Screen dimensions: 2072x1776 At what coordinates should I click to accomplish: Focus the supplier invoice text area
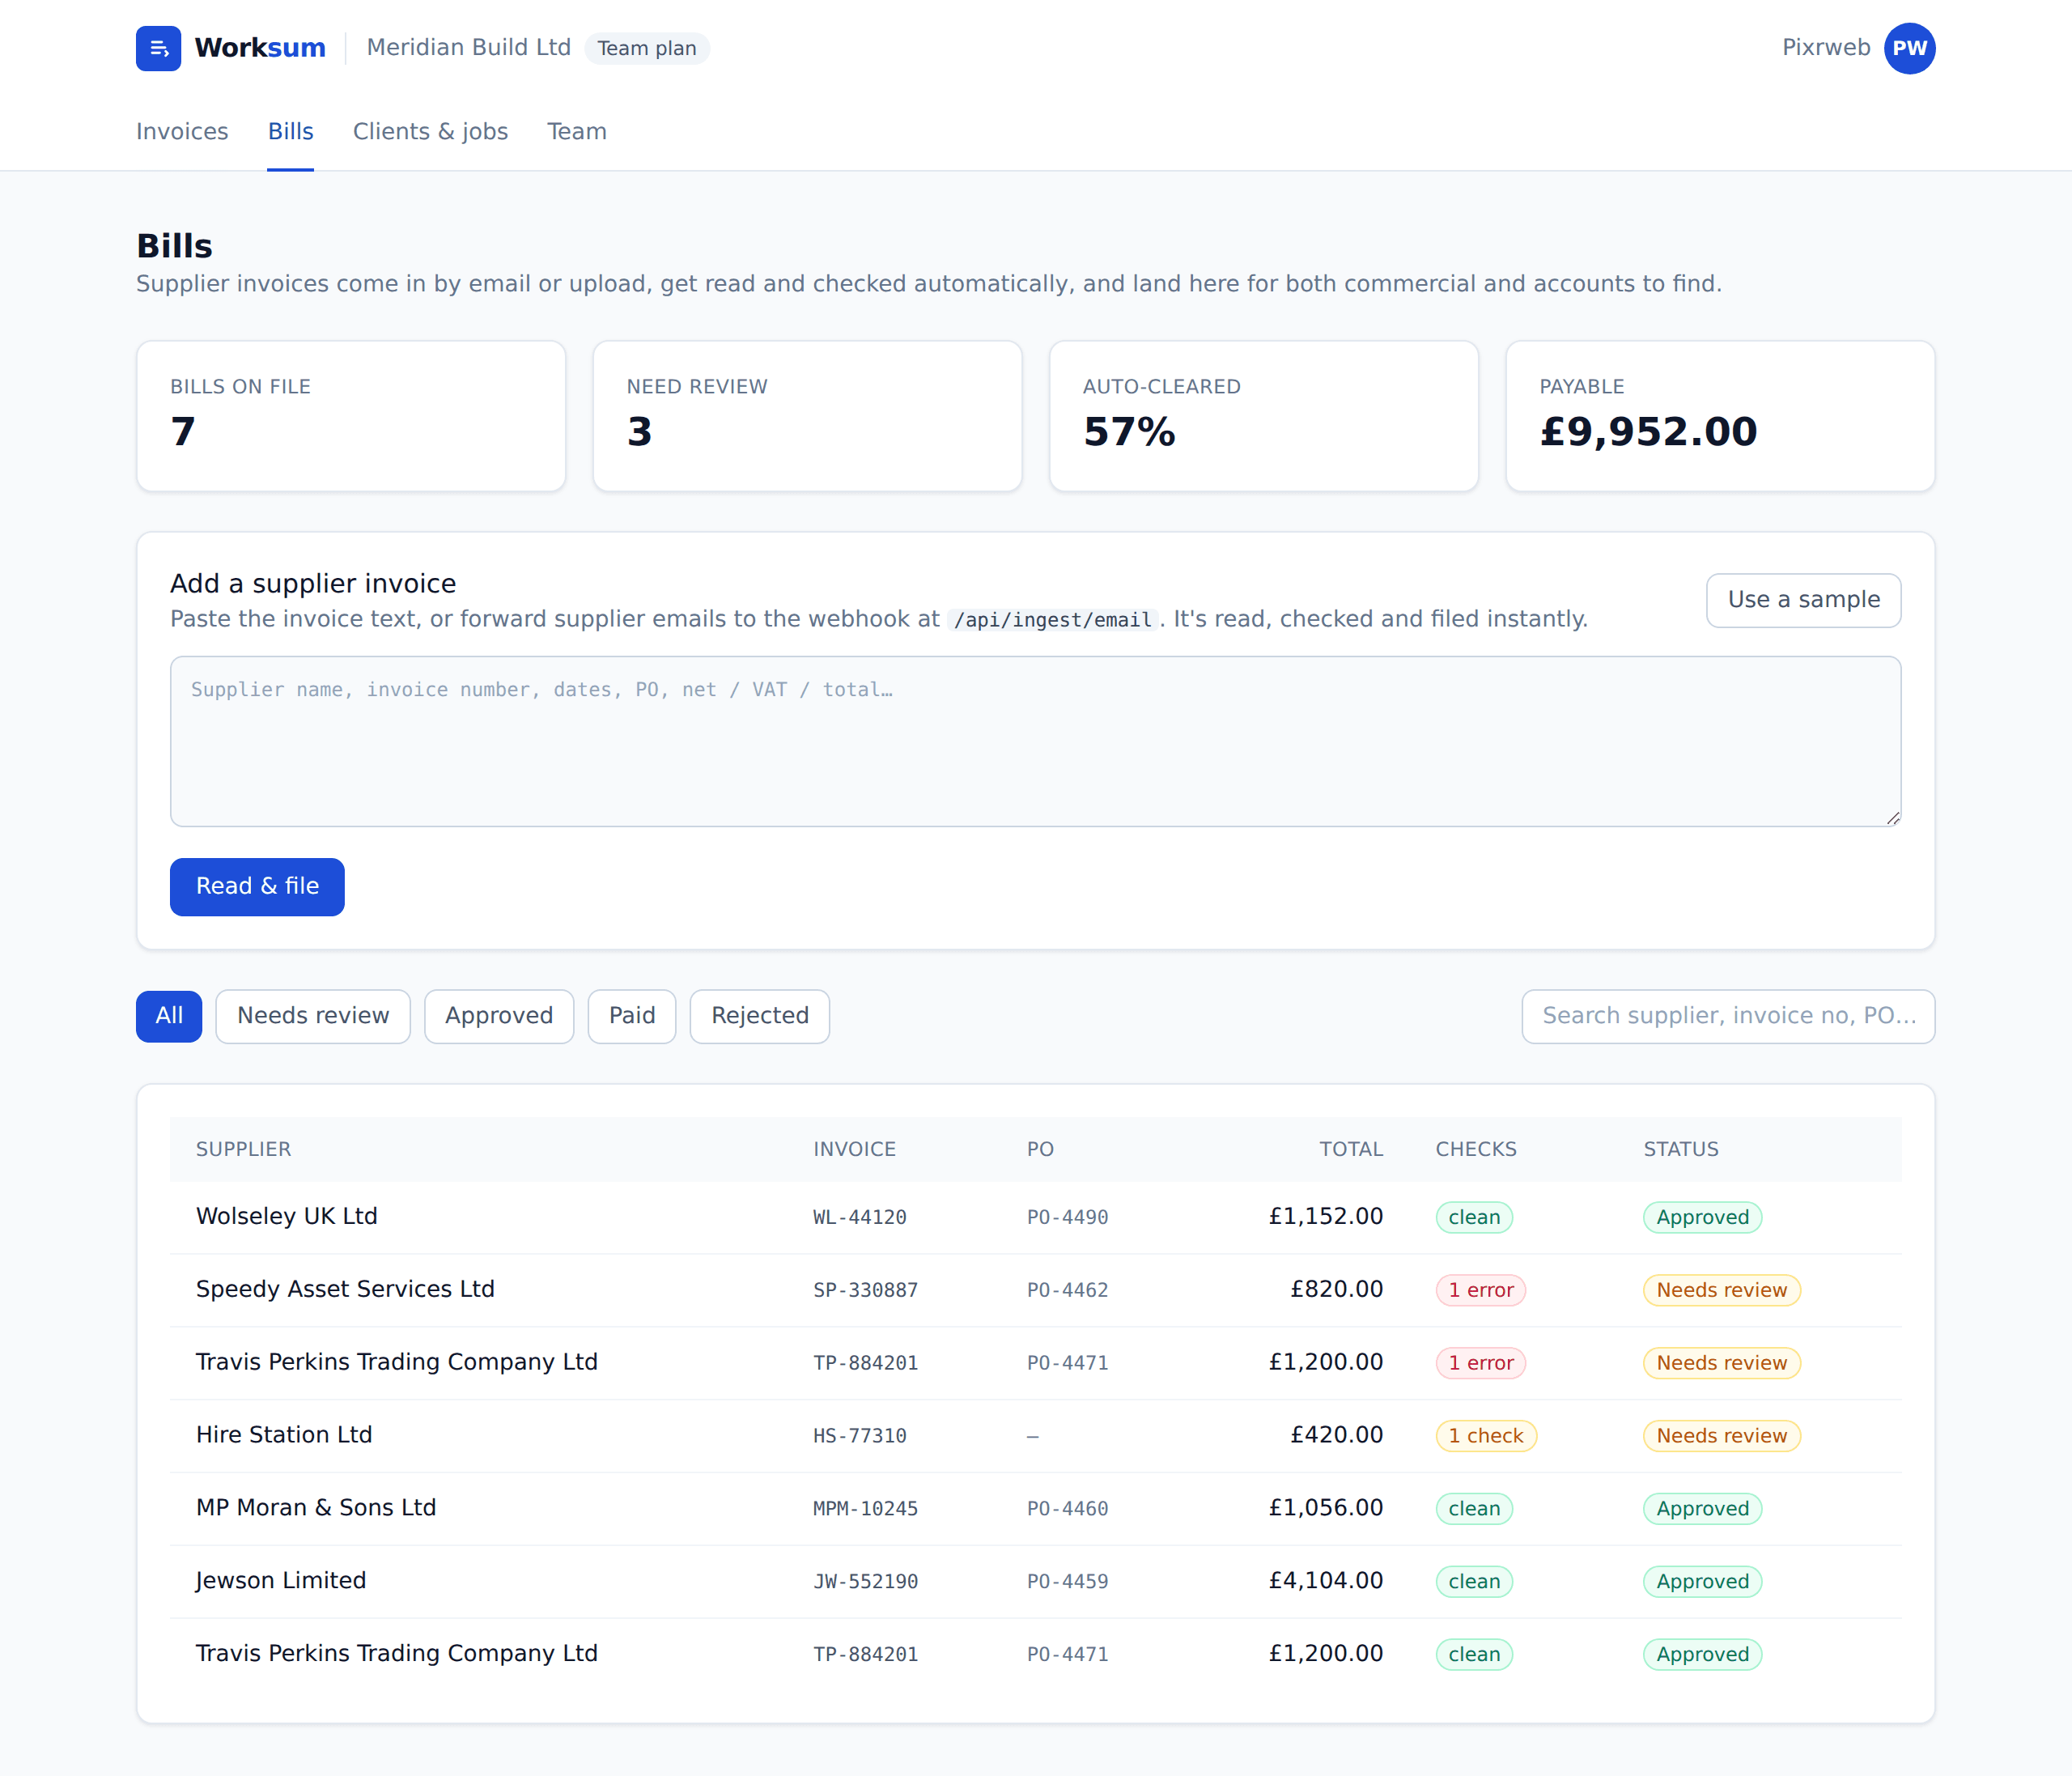click(1035, 741)
